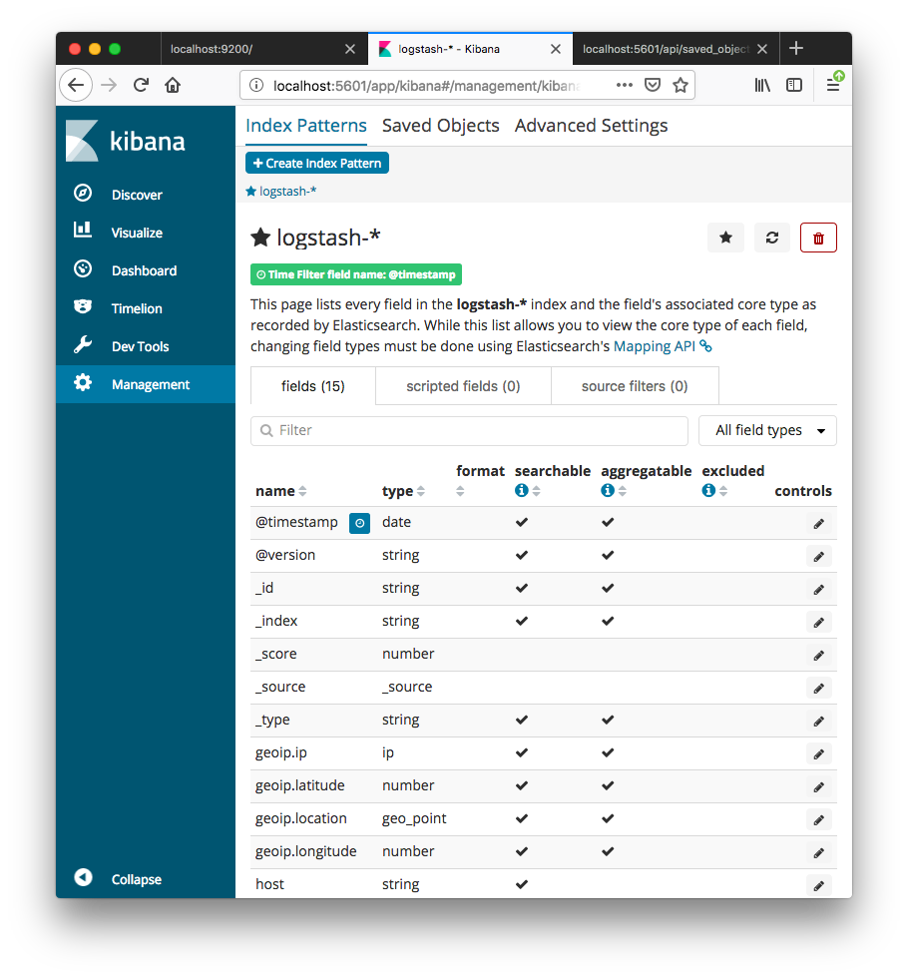Screen dimensions: 908x978
Task: Open Dev Tools
Action: pos(146,347)
